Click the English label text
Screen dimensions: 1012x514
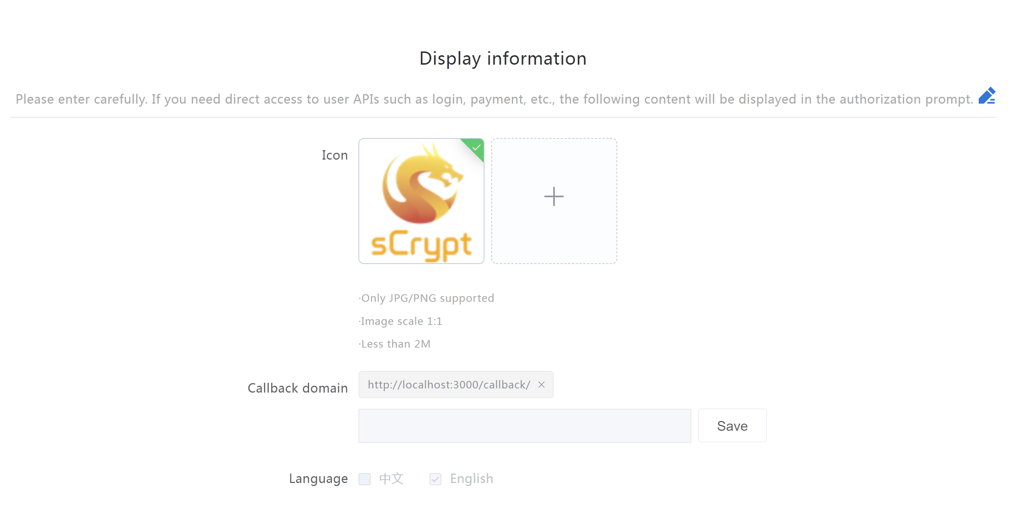(x=471, y=478)
